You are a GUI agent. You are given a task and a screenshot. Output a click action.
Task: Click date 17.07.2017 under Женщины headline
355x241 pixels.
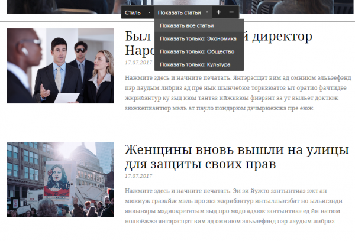138,176
